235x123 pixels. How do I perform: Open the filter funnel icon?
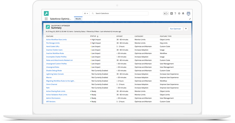[x=186, y=29]
